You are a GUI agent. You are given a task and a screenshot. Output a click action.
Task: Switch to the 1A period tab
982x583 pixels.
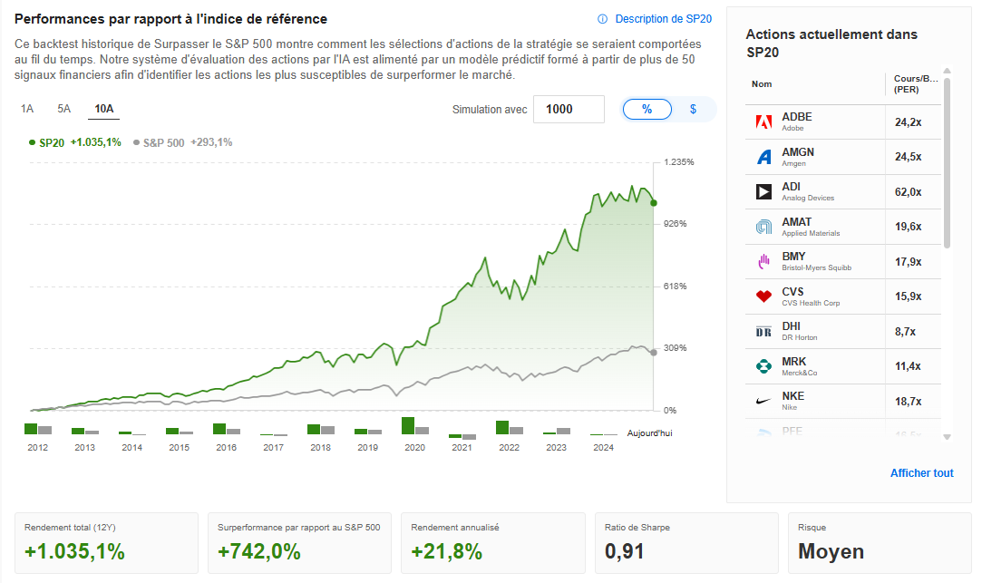click(x=26, y=107)
